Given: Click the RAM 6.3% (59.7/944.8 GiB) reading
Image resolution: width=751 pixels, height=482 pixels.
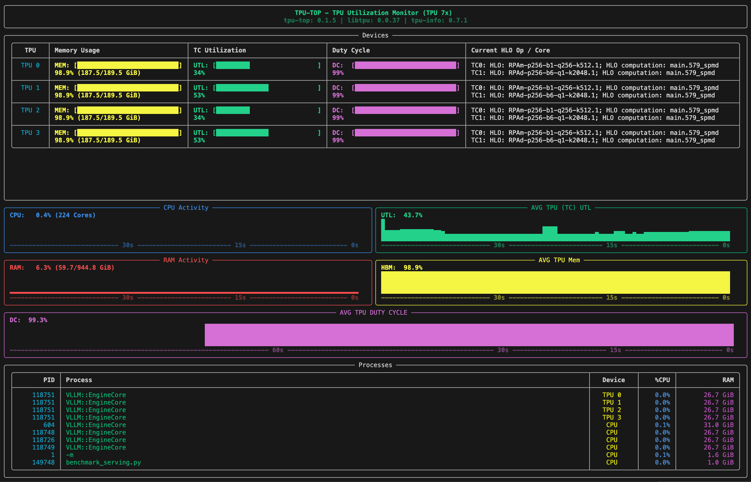Looking at the screenshot, I should click(62, 268).
